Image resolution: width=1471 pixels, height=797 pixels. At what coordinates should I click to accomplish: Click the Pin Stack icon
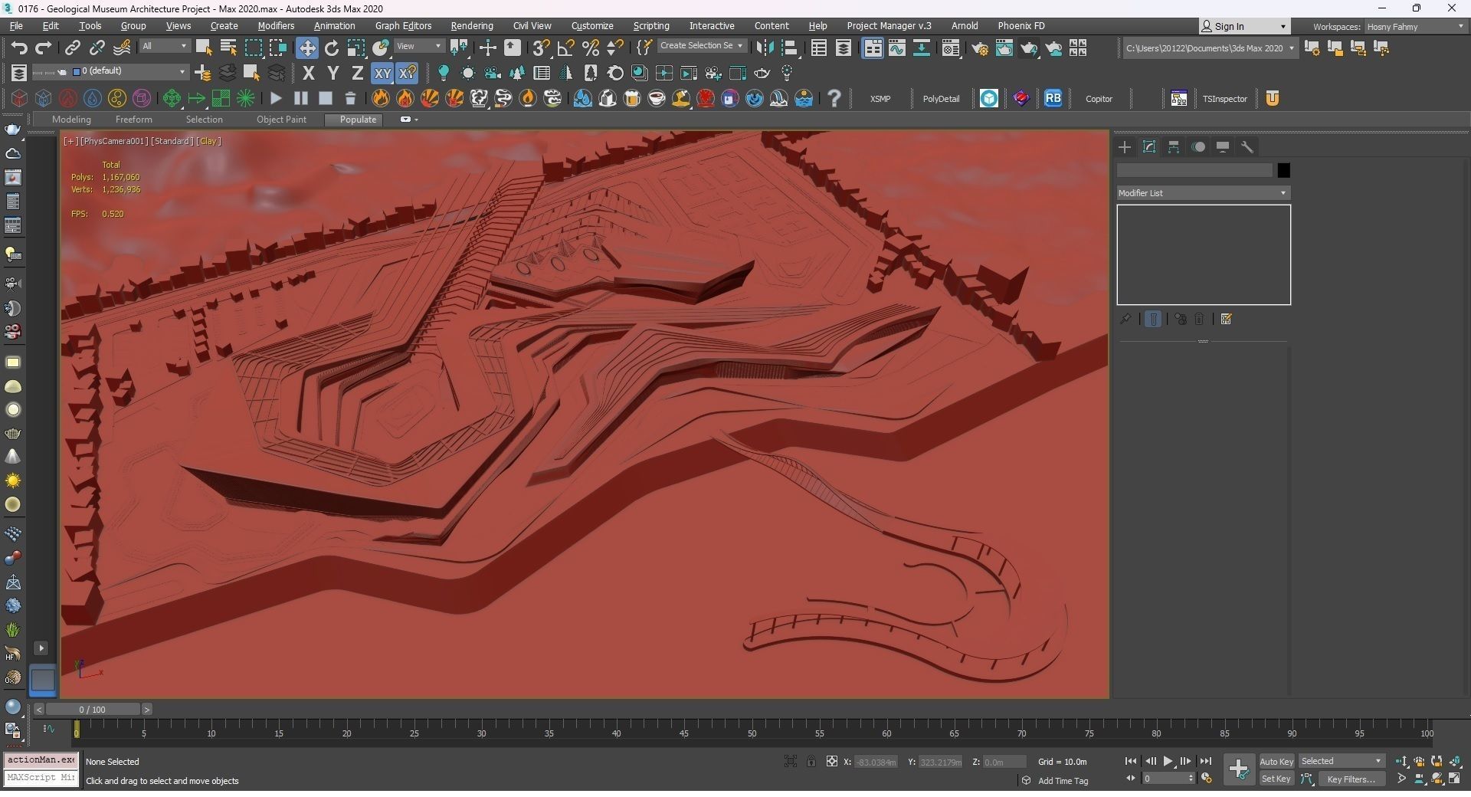click(1125, 319)
